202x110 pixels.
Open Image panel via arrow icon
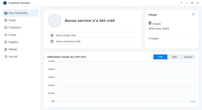click(x=193, y=15)
